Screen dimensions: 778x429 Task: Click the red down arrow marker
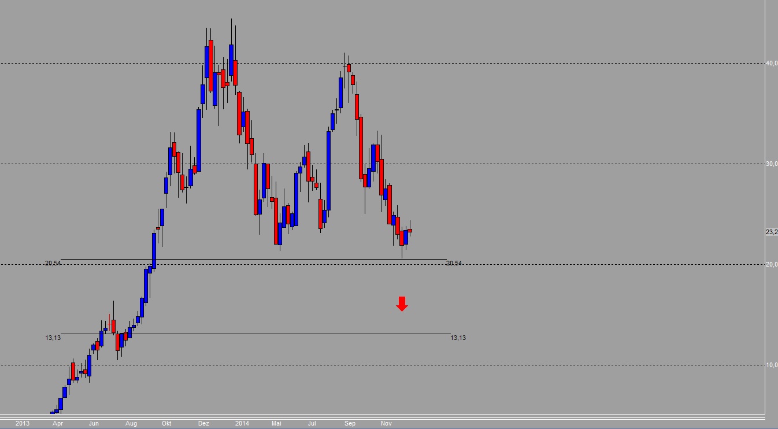pos(402,304)
